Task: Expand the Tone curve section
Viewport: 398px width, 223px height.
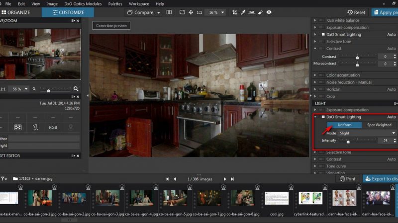Action: [x=315, y=166]
